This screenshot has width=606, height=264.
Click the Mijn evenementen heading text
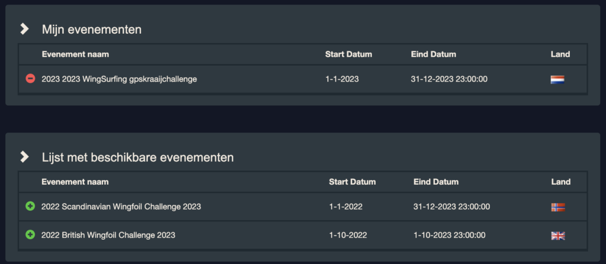point(92,30)
